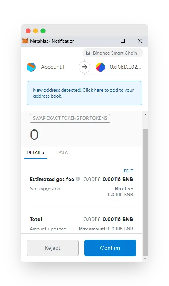Open the gas fee info tooltip icon
The image size is (169, 286).
click(x=78, y=179)
